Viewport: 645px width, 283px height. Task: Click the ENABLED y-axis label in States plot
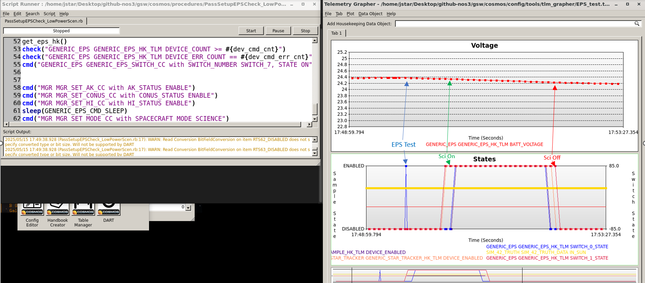tap(354, 166)
